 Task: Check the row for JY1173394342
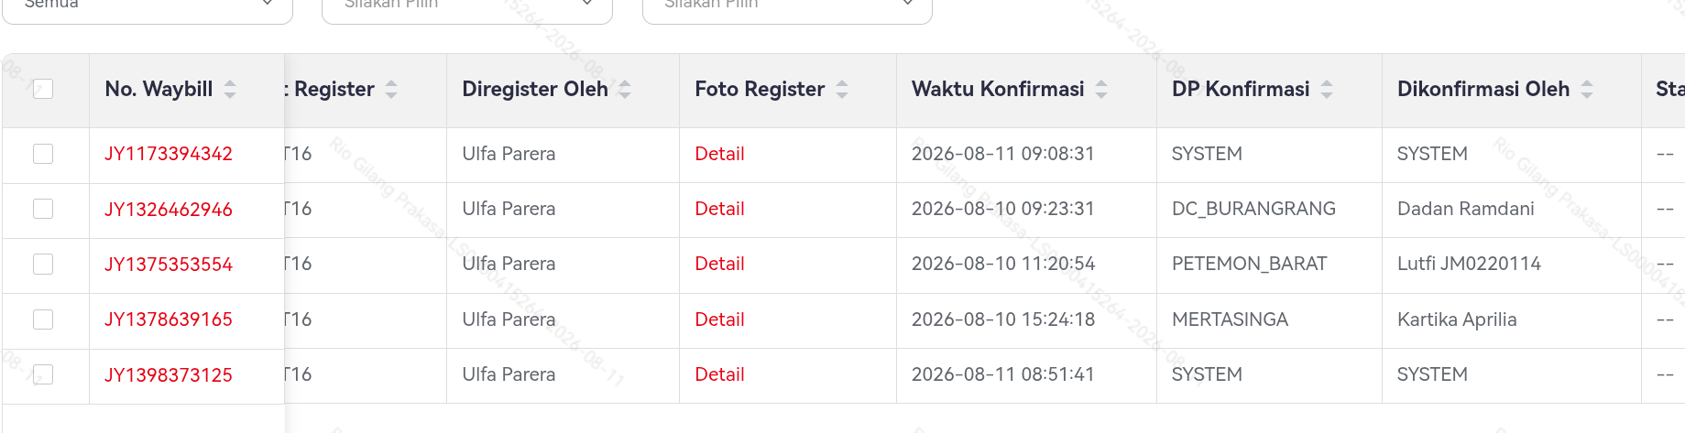pyautogui.click(x=43, y=154)
